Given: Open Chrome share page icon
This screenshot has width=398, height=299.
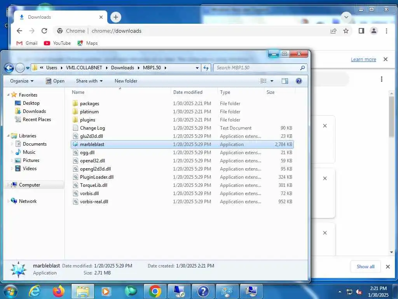Looking at the screenshot, I should pos(333,31).
